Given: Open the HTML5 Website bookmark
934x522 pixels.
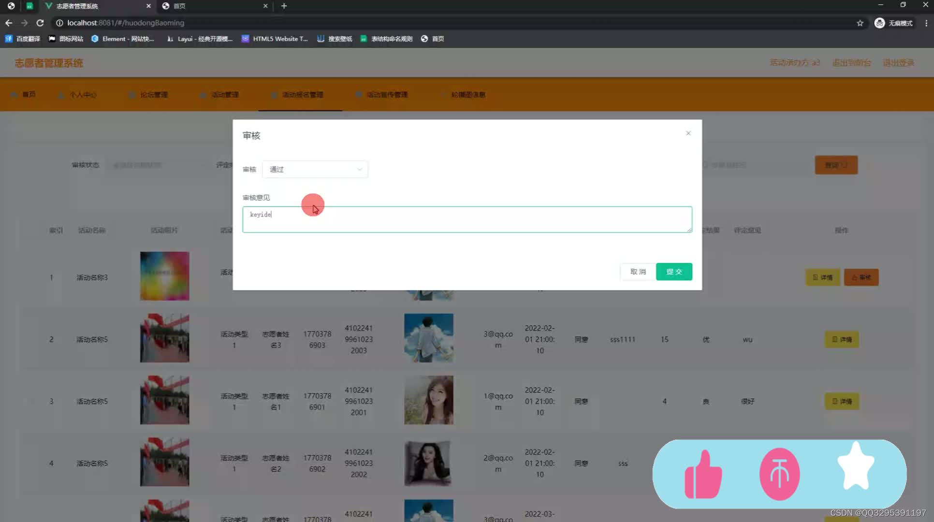Looking at the screenshot, I should [275, 39].
